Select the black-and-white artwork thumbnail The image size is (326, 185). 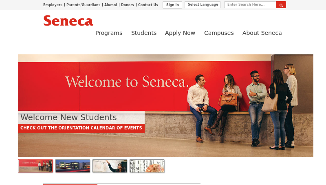[147, 166]
